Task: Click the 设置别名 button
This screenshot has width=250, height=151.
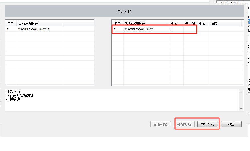Action: tap(160, 124)
